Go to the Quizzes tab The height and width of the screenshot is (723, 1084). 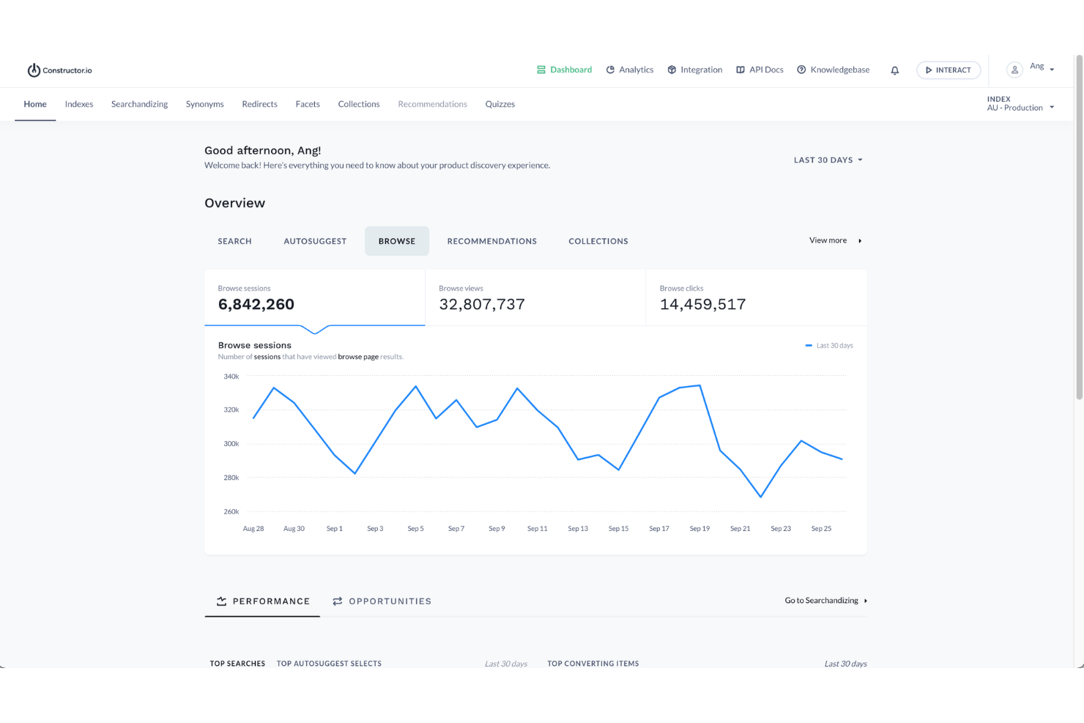click(x=500, y=104)
